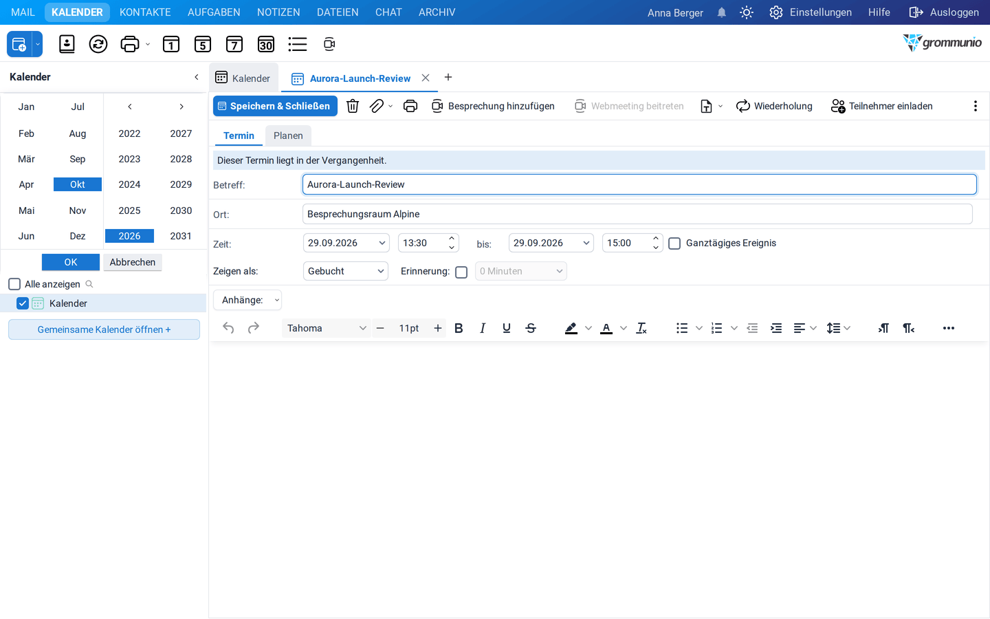990x619 pixels.
Task: Enable the Ganztägiges Ereignis checkbox
Action: 674,243
